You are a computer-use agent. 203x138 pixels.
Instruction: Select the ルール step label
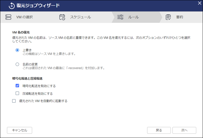coord(134,17)
